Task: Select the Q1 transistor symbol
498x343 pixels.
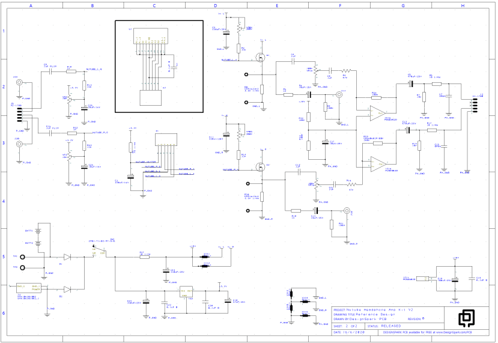Action: pyautogui.click(x=261, y=58)
